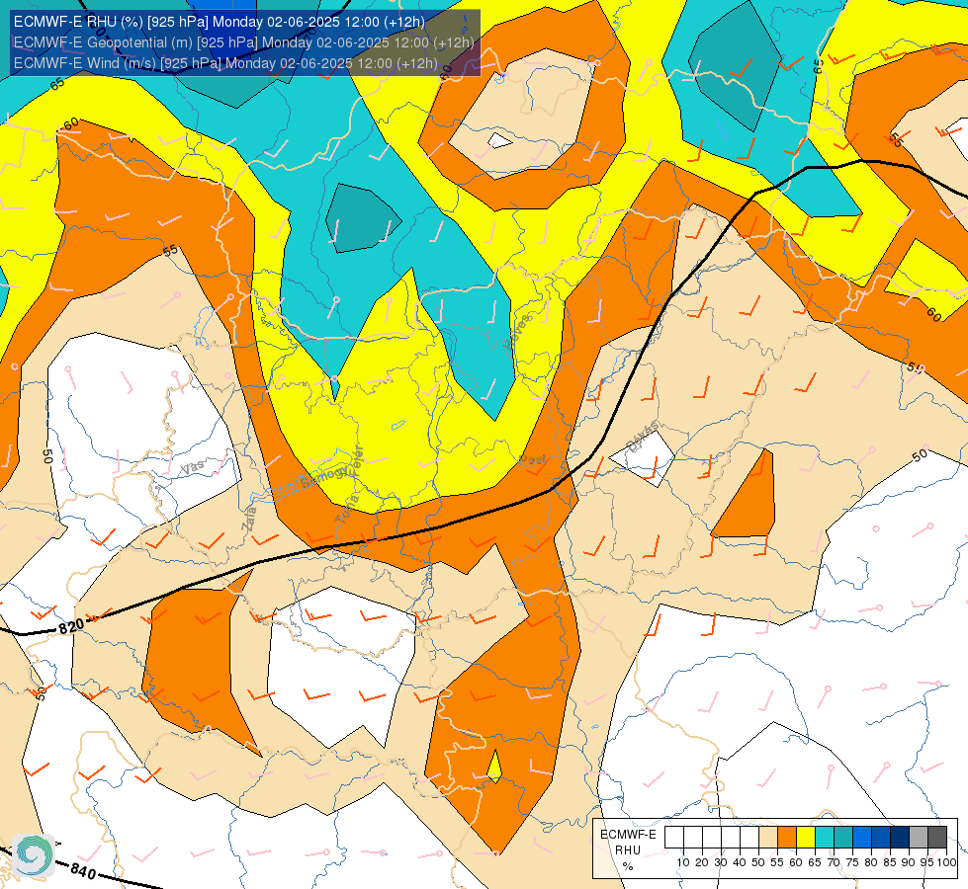Click the navy 85–90% legend swatch
This screenshot has width=968, height=889.
[x=900, y=837]
